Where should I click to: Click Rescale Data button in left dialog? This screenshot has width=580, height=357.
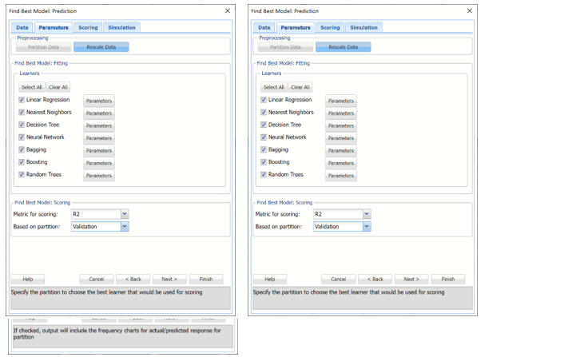(x=101, y=47)
